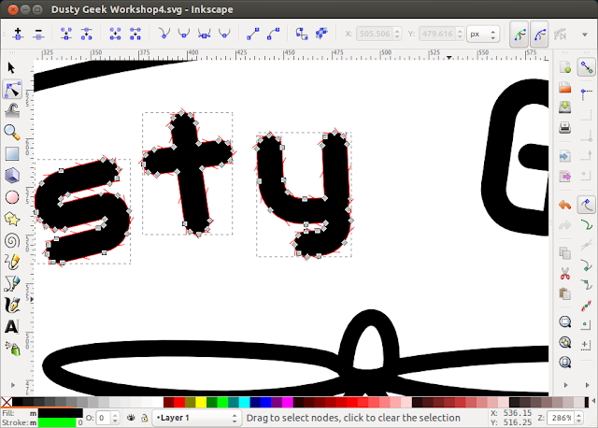
Task: Select the Text tool
Action: click(x=12, y=327)
